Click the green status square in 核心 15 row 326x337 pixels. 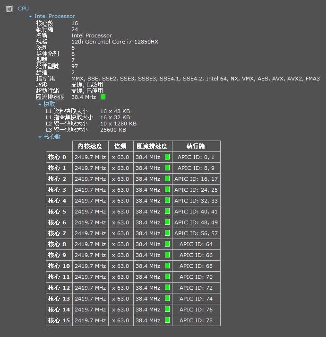(167, 320)
